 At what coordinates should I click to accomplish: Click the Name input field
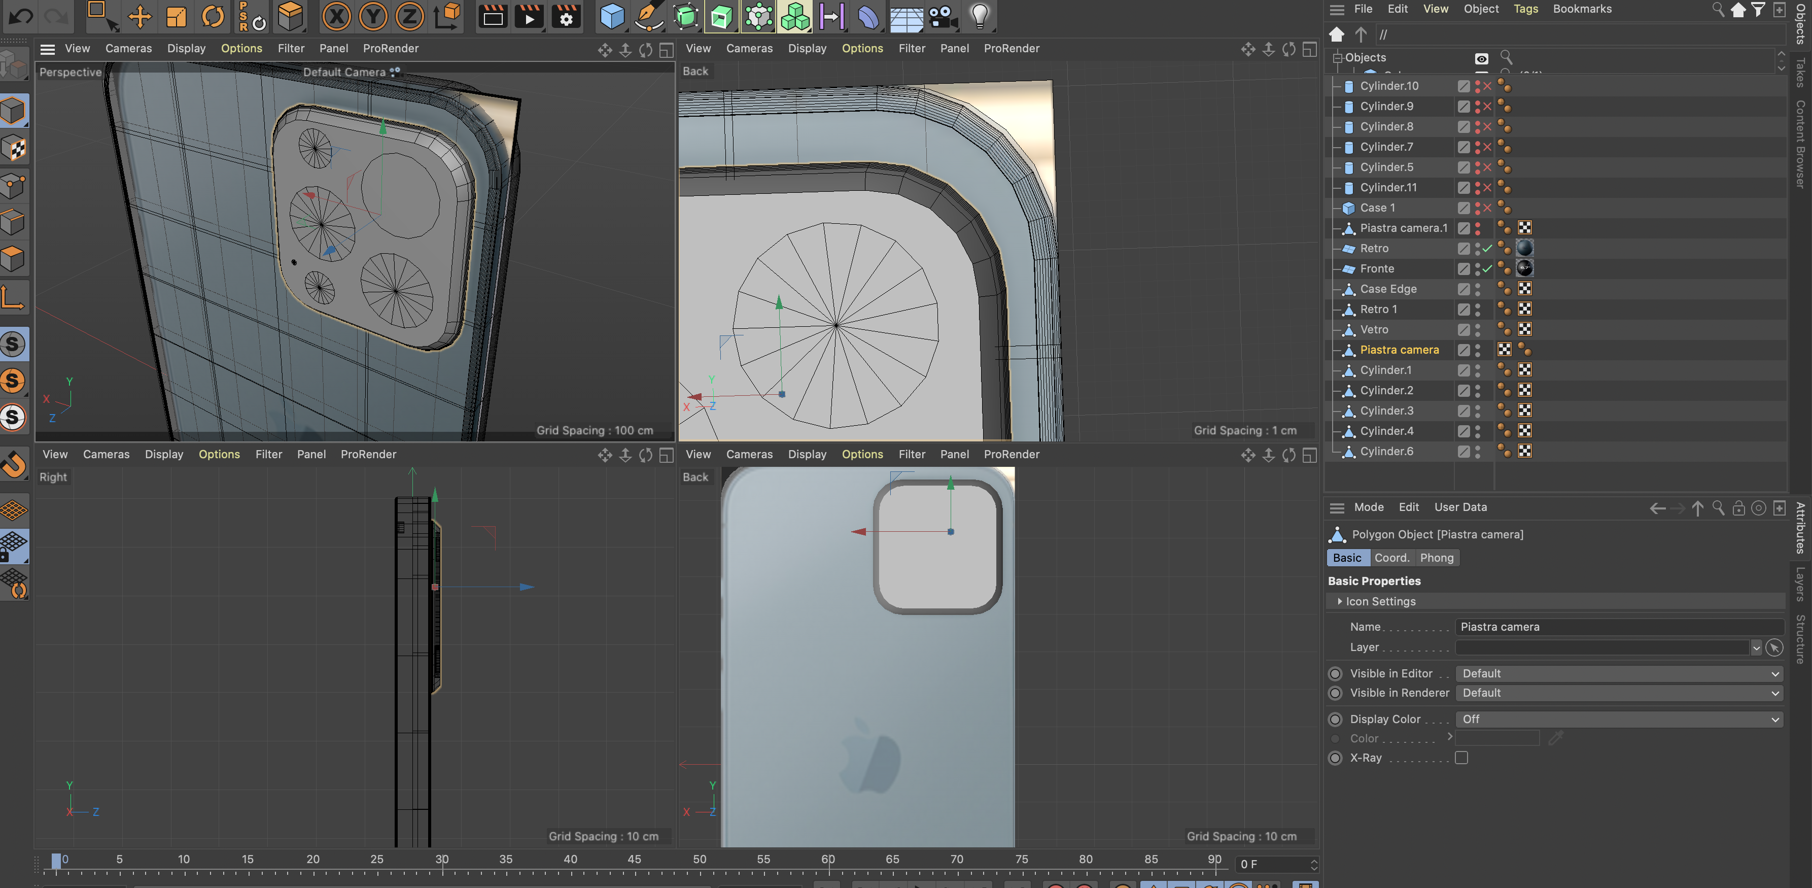(1618, 627)
